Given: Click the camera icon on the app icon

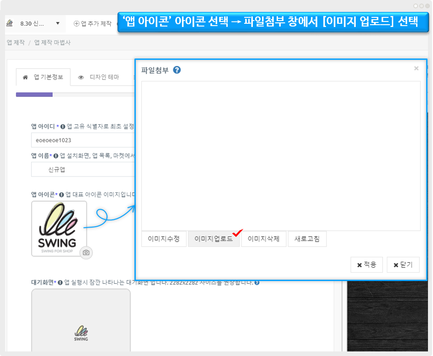Looking at the screenshot, I should (86, 252).
